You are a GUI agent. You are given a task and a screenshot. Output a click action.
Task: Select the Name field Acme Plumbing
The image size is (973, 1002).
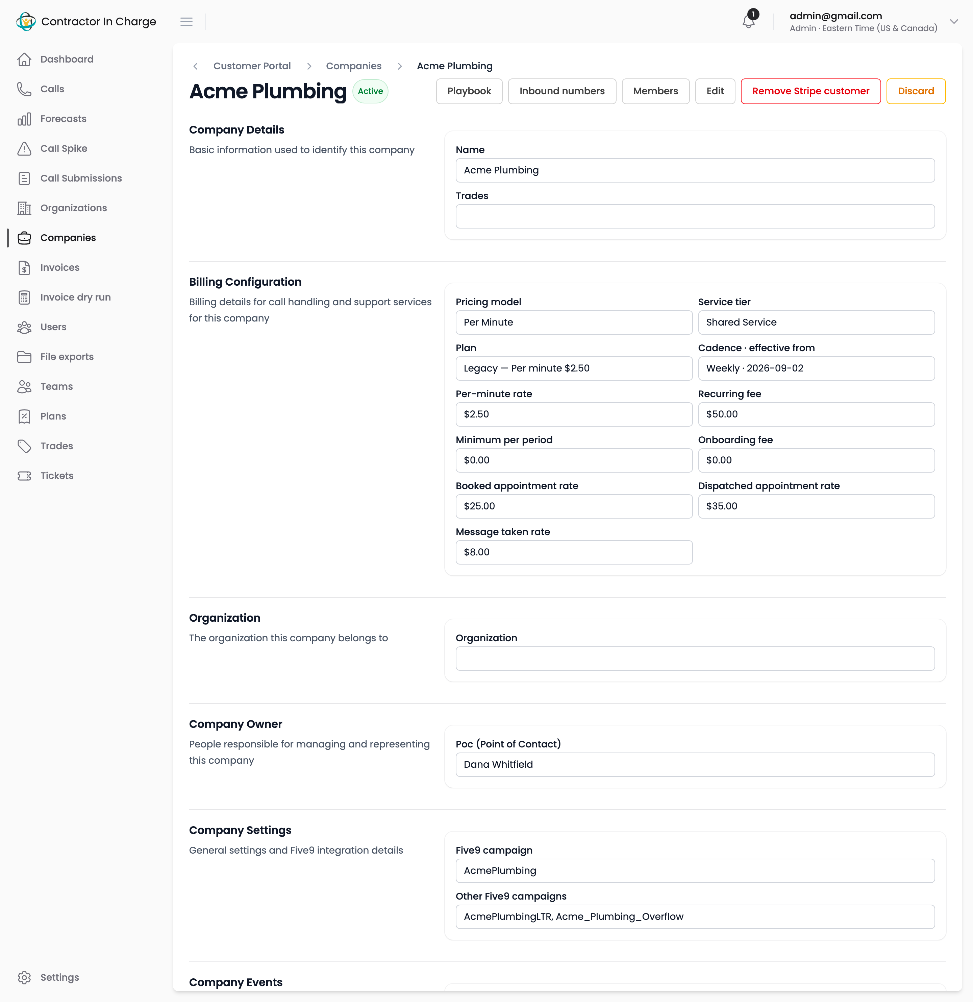click(x=695, y=170)
